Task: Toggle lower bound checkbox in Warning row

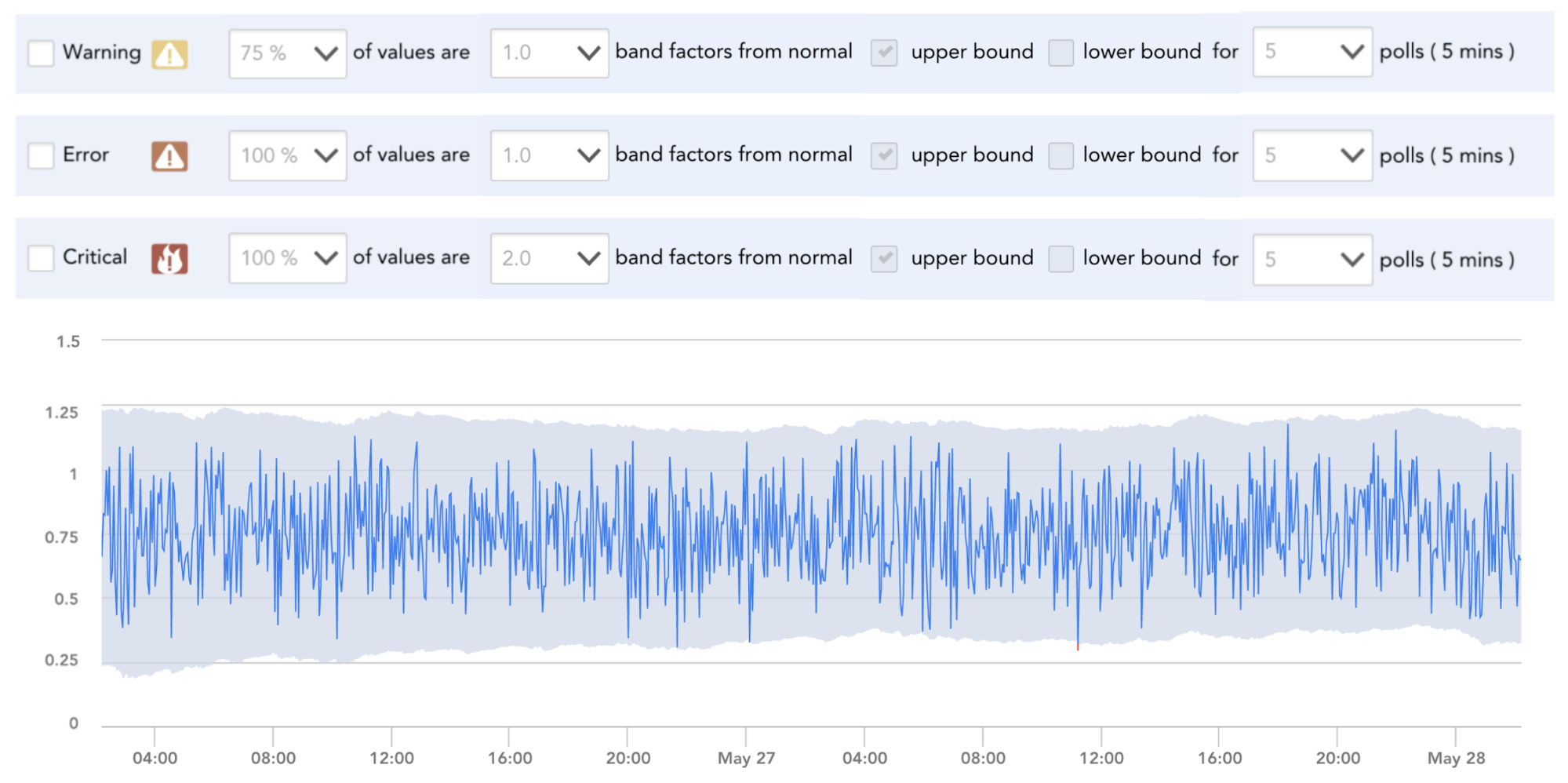Action: 1061,53
